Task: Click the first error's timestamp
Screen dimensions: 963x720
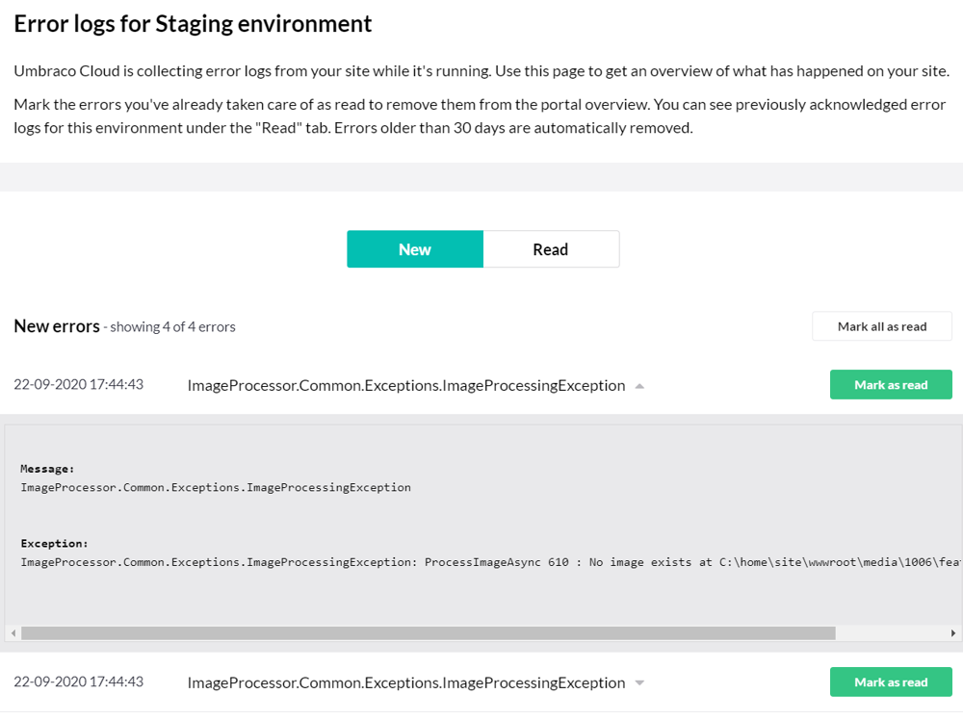Action: (78, 384)
